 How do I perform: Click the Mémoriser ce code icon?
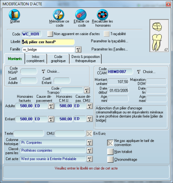58,15
